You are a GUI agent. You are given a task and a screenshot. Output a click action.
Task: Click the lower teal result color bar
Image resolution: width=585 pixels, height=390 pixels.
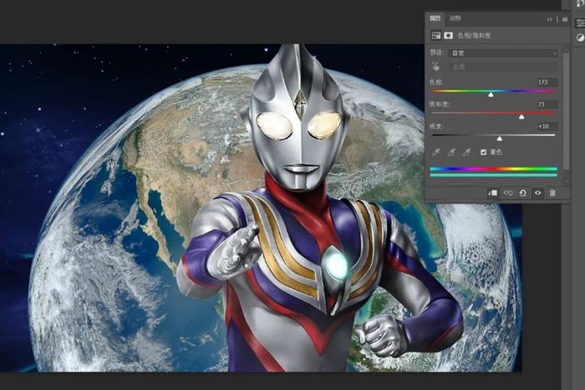[494, 175]
